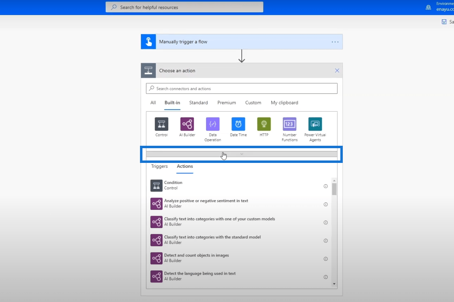Select Detect and count objects in images
Viewport: 454px width, 302px height.
196,255
